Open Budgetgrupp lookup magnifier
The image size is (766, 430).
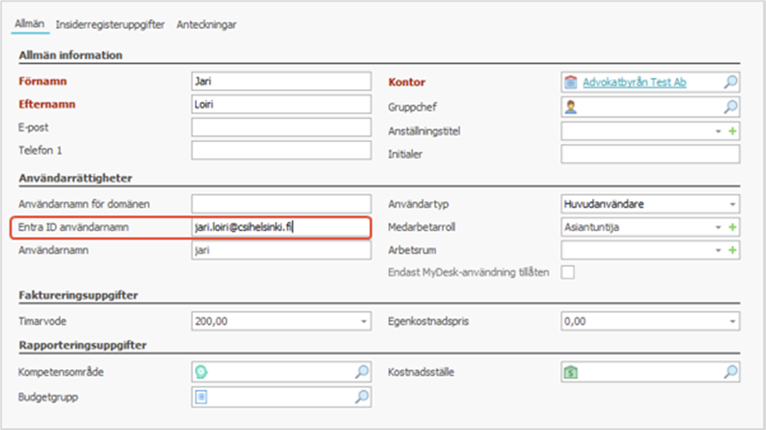pos(361,397)
